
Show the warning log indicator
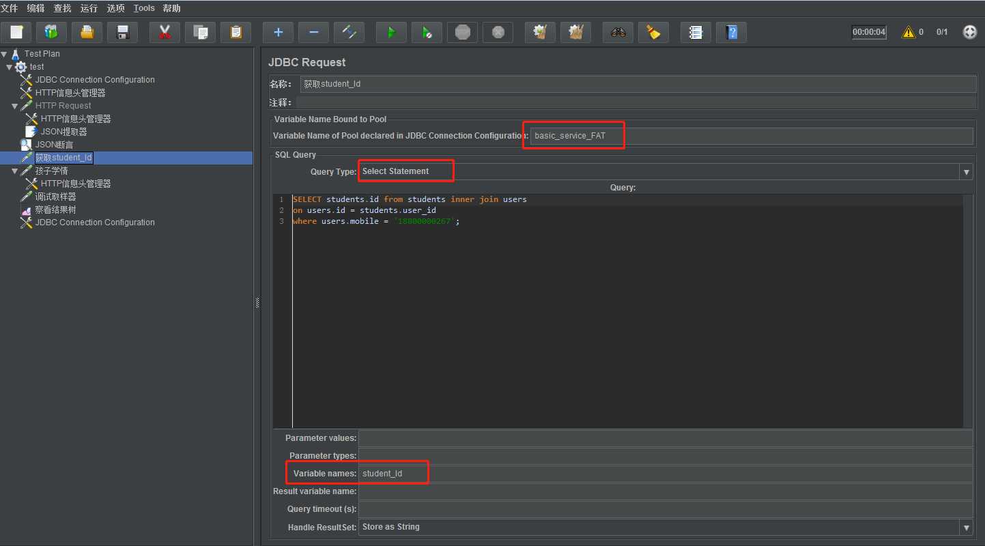point(909,32)
